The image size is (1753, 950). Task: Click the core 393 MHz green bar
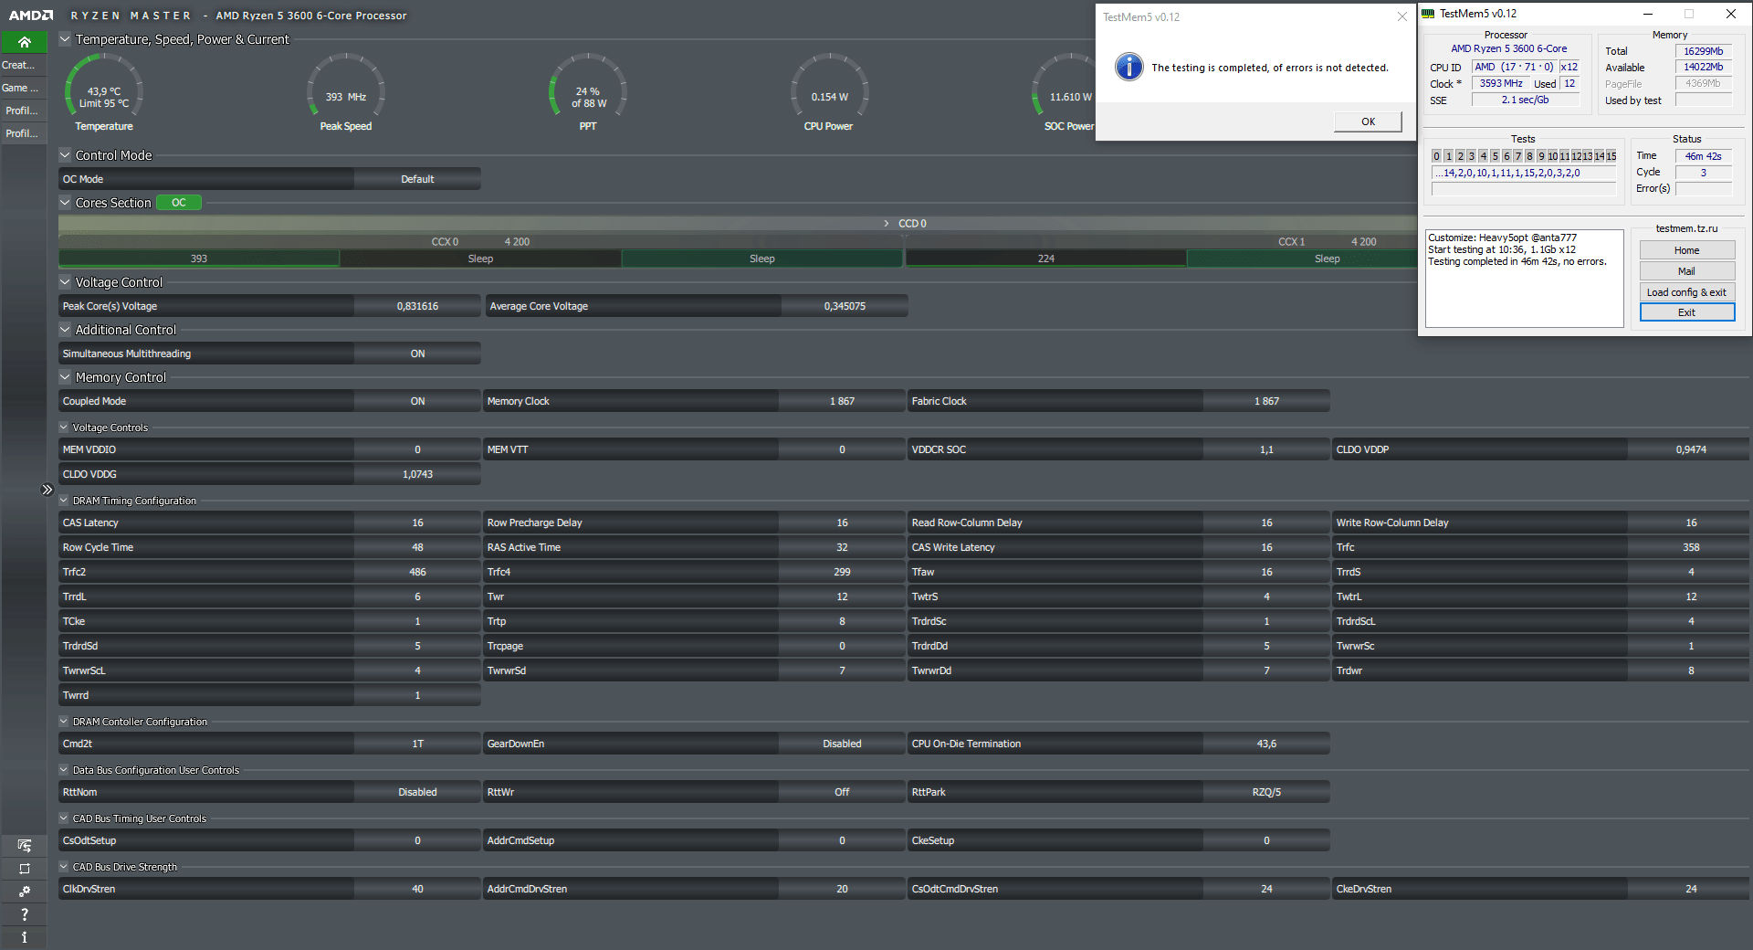(x=199, y=259)
